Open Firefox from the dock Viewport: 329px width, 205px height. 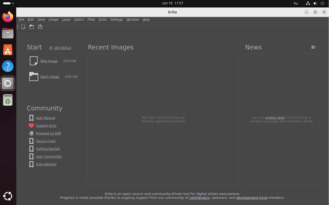click(8, 17)
